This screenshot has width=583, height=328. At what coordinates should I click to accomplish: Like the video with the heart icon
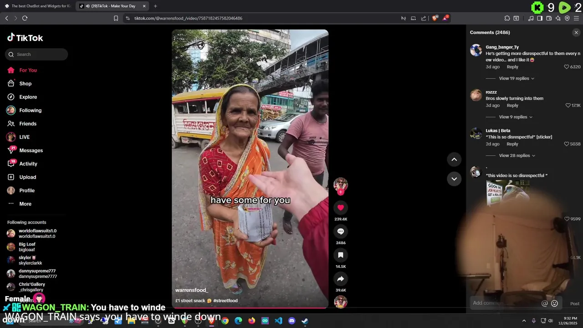click(x=340, y=208)
